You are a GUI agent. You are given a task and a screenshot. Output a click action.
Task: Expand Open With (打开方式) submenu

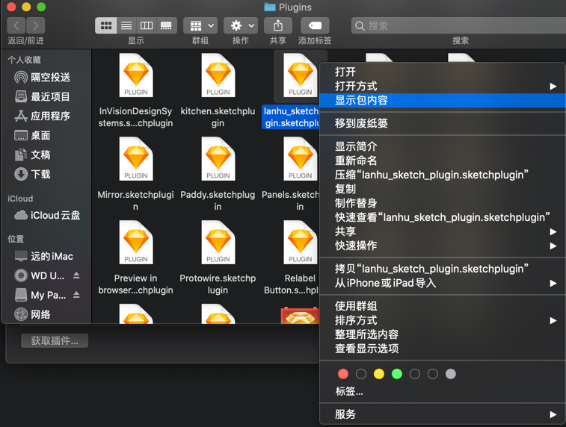tap(443, 86)
